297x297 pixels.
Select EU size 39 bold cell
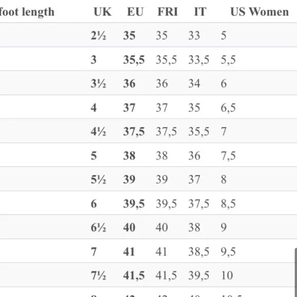(x=129, y=179)
